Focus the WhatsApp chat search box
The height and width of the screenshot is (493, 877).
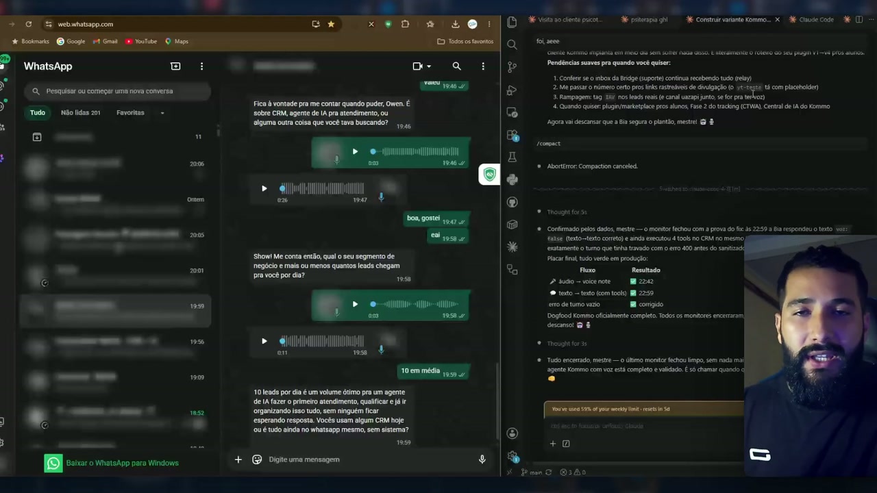118,91
